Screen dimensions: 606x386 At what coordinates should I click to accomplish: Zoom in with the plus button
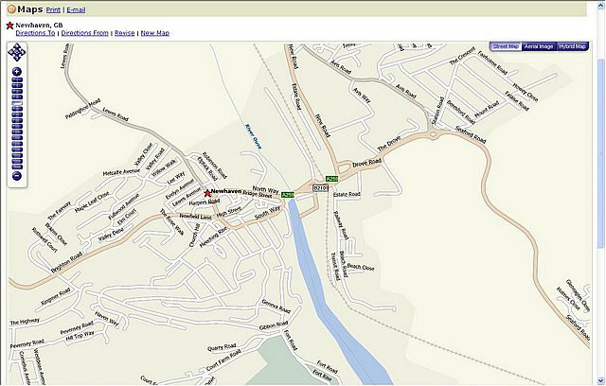tap(17, 71)
